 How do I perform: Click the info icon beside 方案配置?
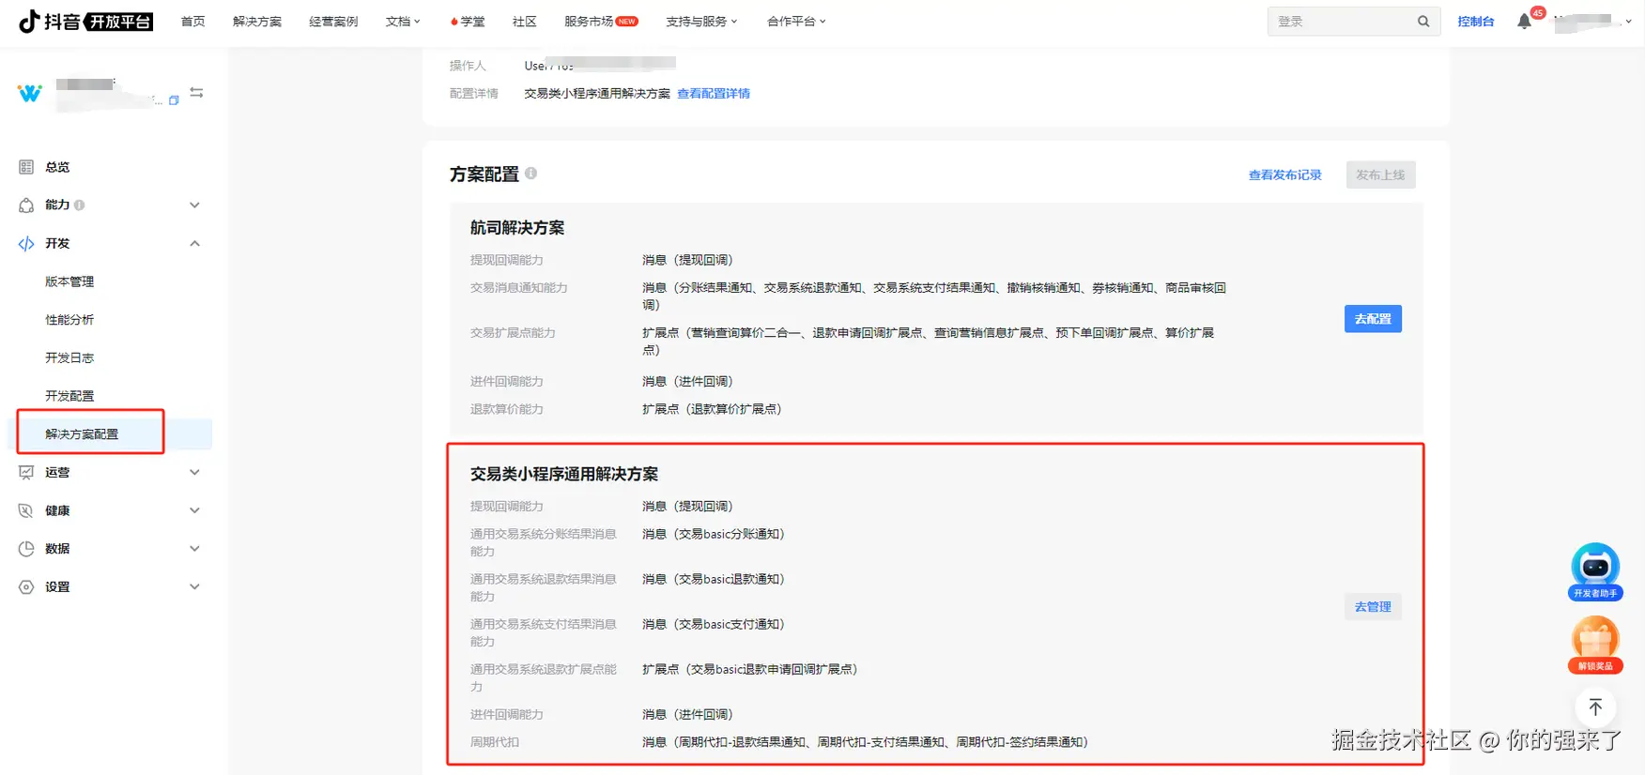coord(531,173)
